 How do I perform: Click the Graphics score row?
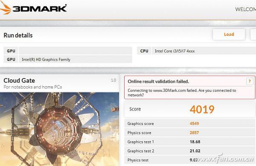click(x=190, y=124)
